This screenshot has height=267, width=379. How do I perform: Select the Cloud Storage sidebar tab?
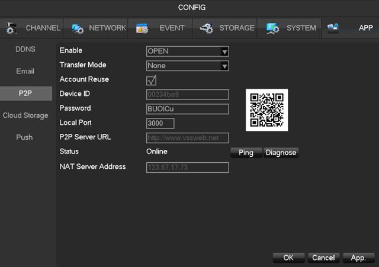(x=25, y=115)
